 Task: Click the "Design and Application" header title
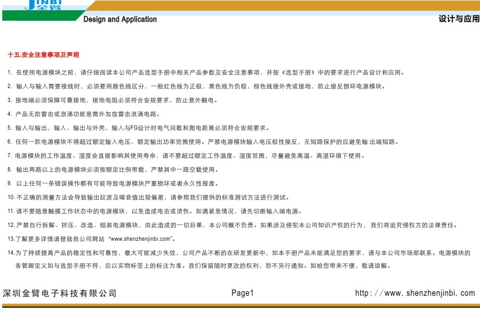click(x=120, y=19)
